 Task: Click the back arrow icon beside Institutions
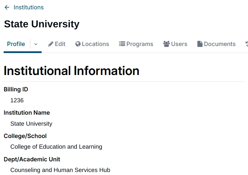pyautogui.click(x=7, y=7)
